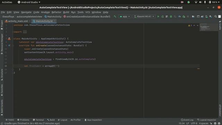Viewport: 222px width, 125px height.
Task: Click the yellow warning indicator in editor corner
Action: [190, 25]
